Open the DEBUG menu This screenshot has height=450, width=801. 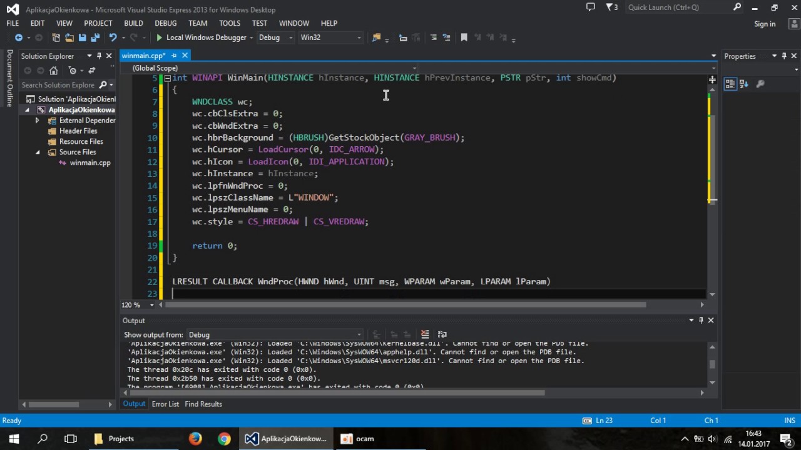pyautogui.click(x=166, y=23)
